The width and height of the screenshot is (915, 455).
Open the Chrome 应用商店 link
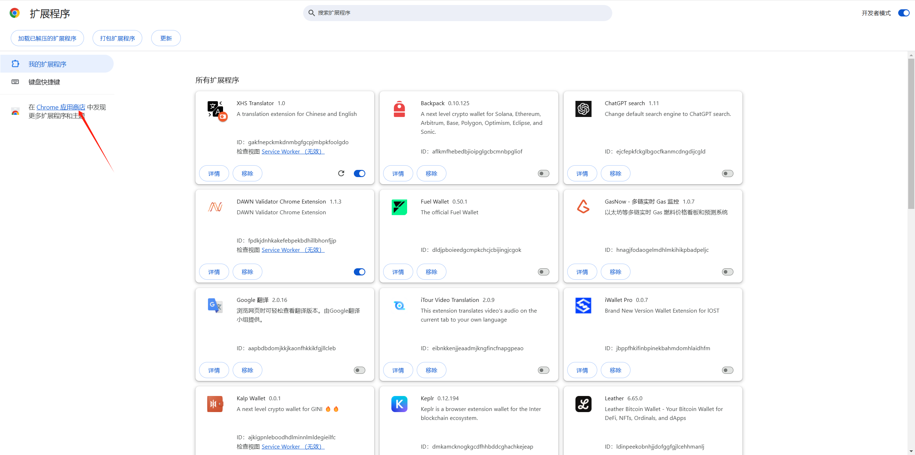(61, 107)
